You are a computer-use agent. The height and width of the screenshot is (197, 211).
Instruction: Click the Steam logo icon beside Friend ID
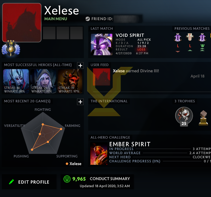click(88, 19)
